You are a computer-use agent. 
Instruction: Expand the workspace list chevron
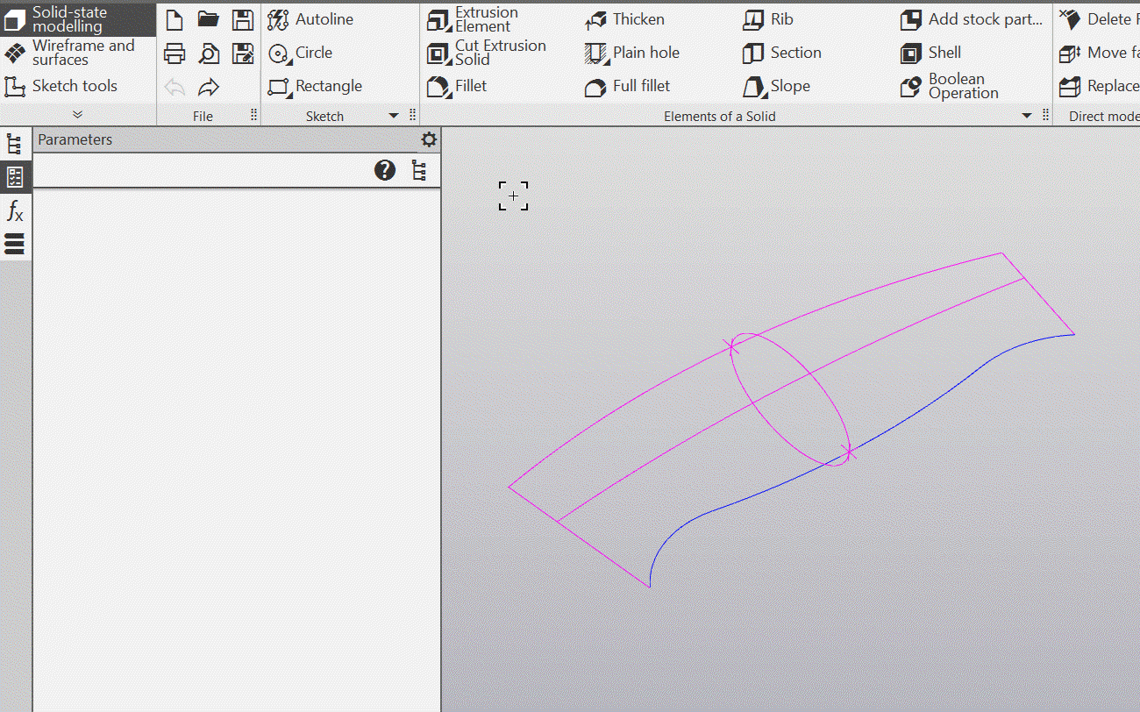click(x=78, y=115)
